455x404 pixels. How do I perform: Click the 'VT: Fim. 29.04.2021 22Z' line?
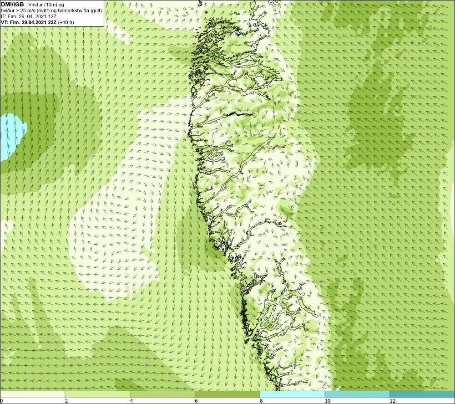click(29, 22)
